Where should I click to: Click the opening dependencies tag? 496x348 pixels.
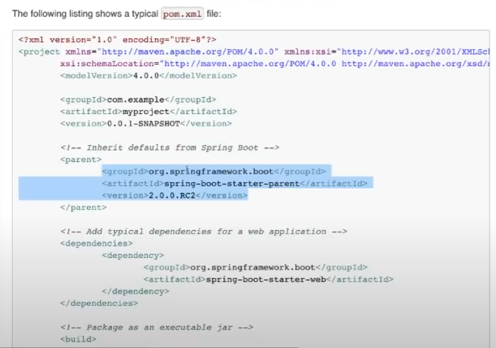97,244
